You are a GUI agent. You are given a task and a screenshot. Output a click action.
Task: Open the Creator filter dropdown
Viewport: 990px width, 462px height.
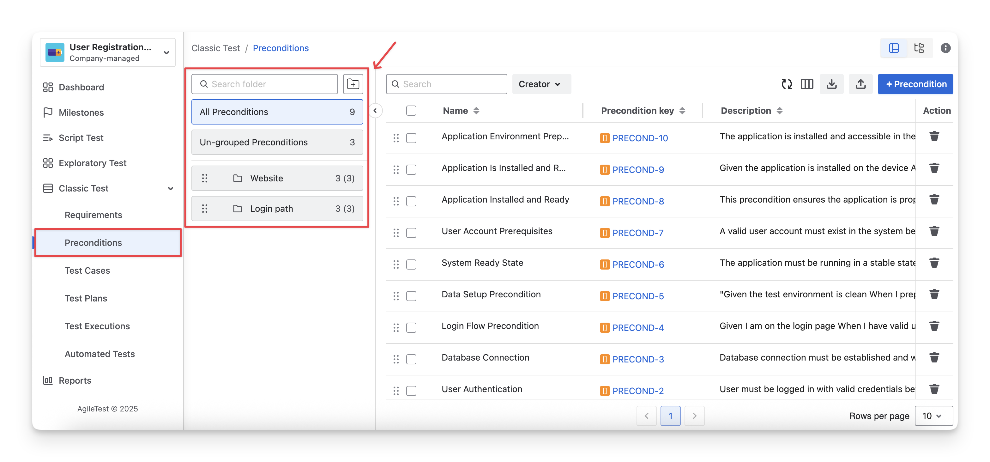[541, 84]
